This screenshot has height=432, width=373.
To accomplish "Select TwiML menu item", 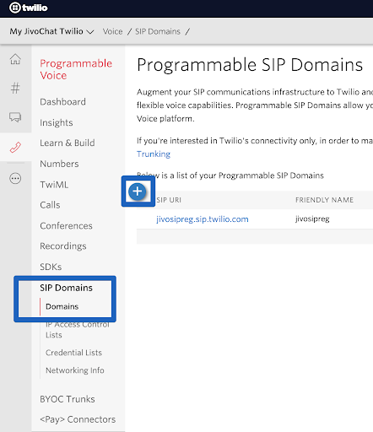I will [x=54, y=185].
